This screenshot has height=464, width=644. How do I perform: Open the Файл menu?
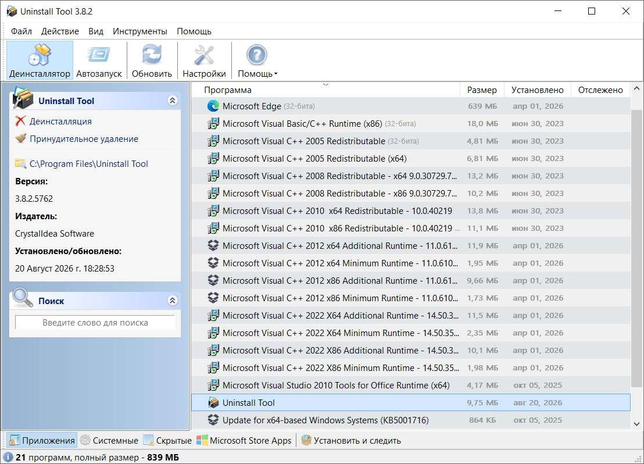tap(22, 31)
